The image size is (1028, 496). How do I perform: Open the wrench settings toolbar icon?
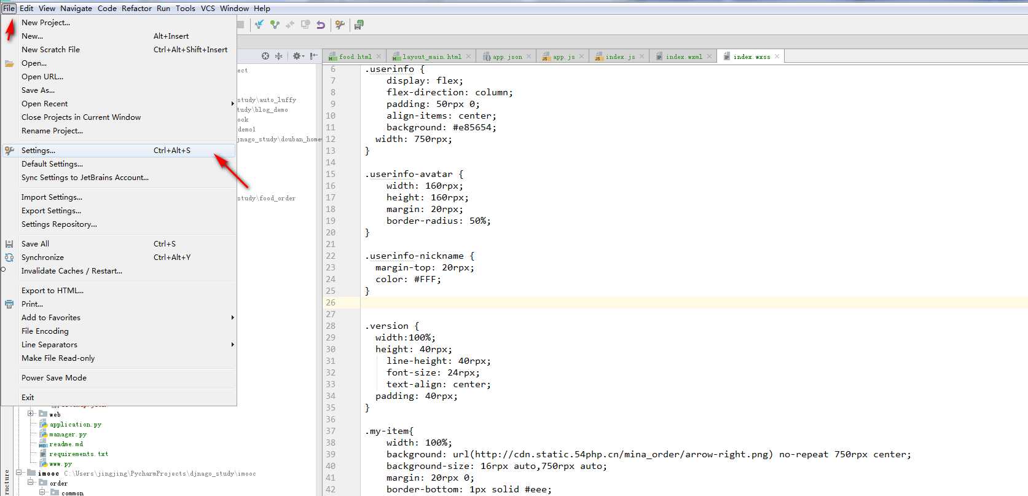(340, 25)
